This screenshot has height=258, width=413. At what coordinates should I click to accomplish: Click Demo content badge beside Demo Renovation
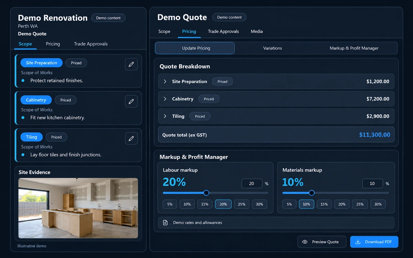108,18
